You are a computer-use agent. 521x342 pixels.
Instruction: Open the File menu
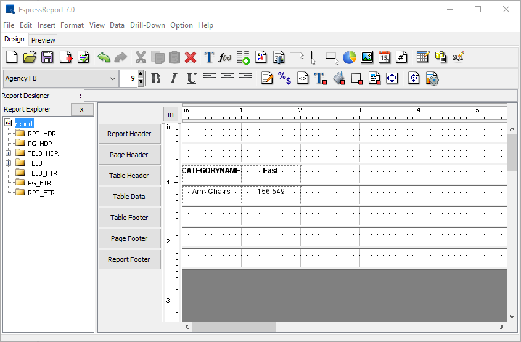coord(9,25)
